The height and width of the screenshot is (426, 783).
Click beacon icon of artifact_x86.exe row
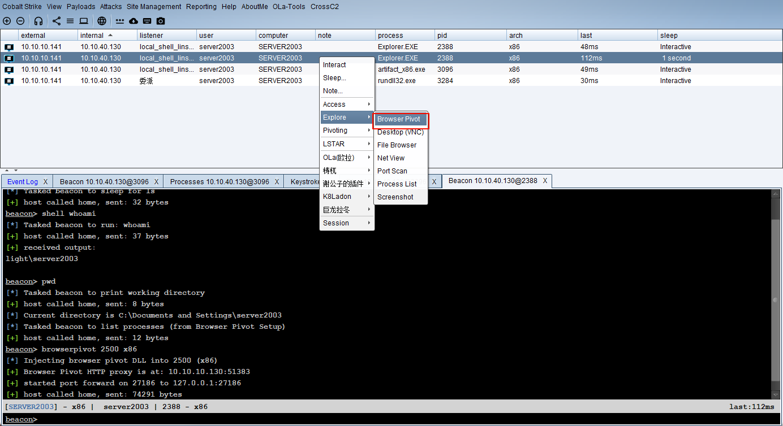(x=9, y=69)
